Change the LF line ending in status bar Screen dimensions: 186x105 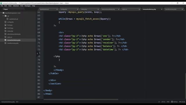point(159,102)
